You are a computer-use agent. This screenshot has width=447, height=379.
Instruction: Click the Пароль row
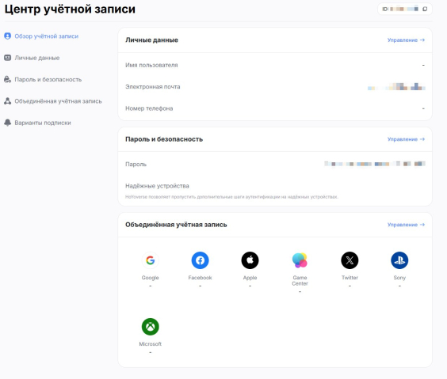click(x=275, y=164)
